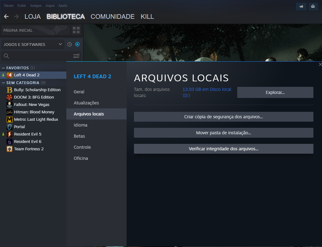This screenshot has width=322, height=247.
Task: Select Resident Evil 5 in list
Action: [33, 134]
